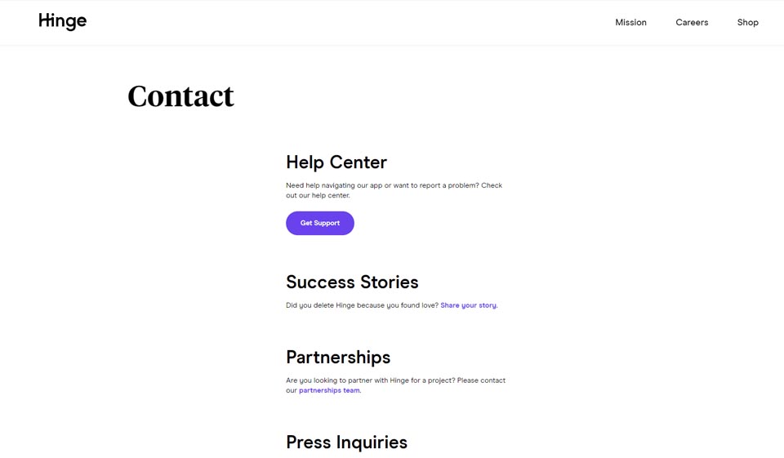This screenshot has height=458, width=784.
Task: Click the Hinge logo
Action: pos(62,22)
